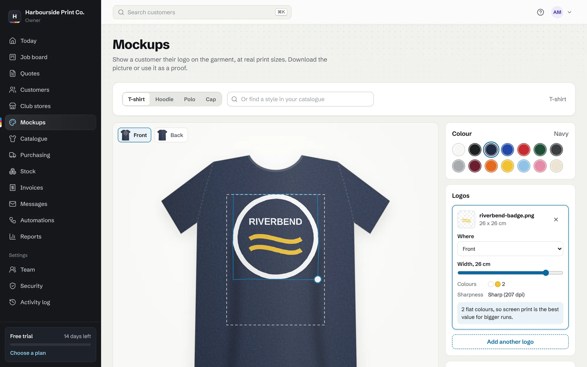Click the logo resize handle on the shirt

[x=318, y=280]
